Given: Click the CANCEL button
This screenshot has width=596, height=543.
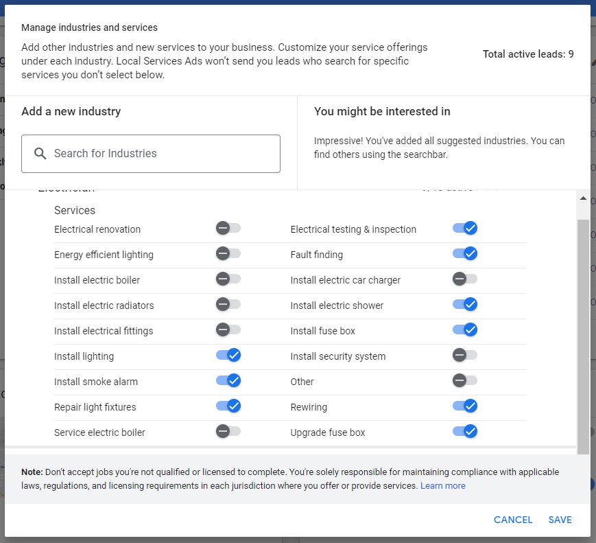Looking at the screenshot, I should tap(513, 520).
